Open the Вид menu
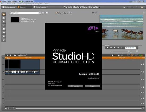 14,4
